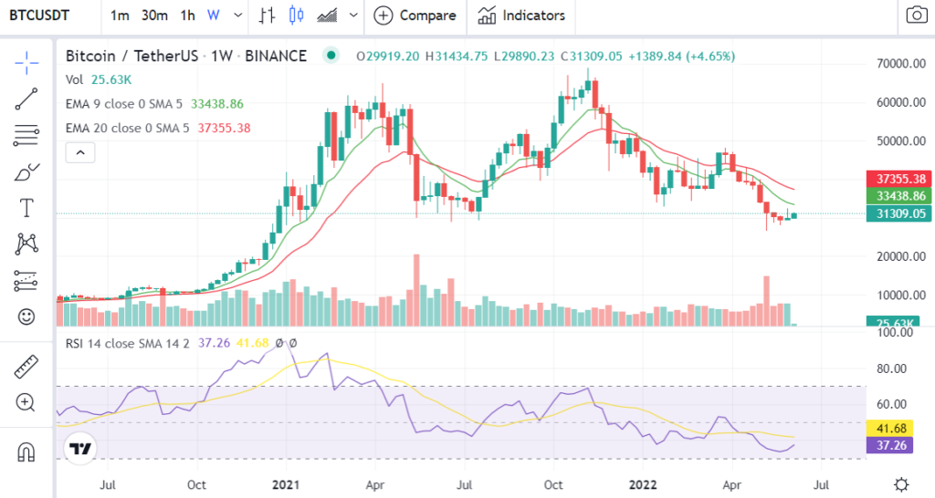Image resolution: width=935 pixels, height=498 pixels.
Task: Open the Indicators menu
Action: 521,16
